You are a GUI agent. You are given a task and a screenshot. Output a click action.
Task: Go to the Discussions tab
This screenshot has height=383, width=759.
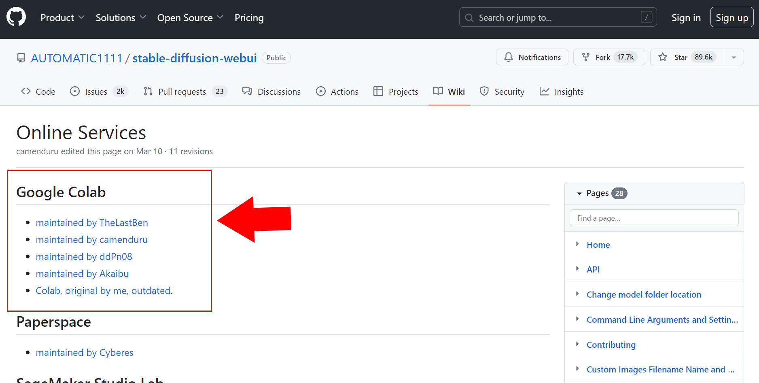(271, 91)
